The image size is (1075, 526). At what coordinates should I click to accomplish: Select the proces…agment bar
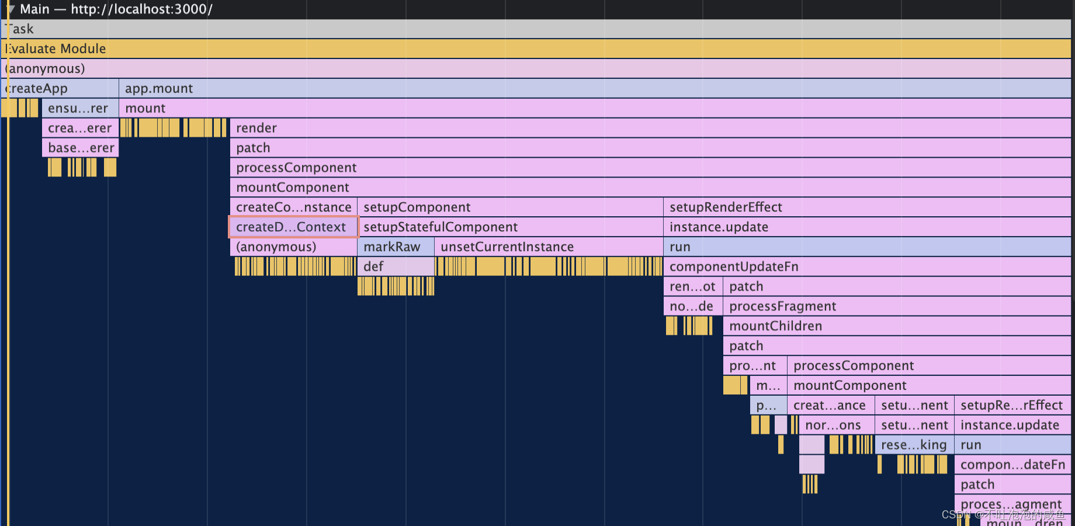tap(1013, 505)
